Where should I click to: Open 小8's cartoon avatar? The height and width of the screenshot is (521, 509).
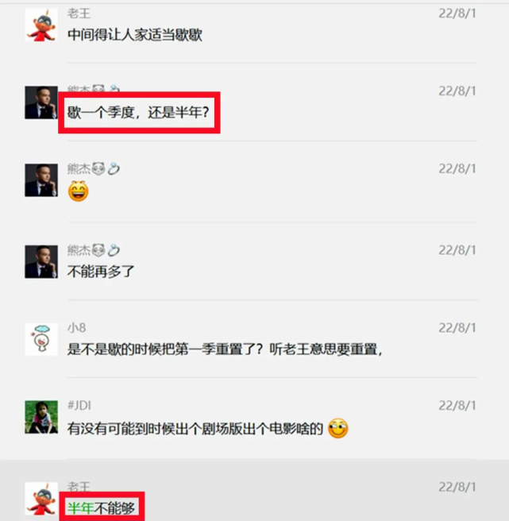coord(41,339)
